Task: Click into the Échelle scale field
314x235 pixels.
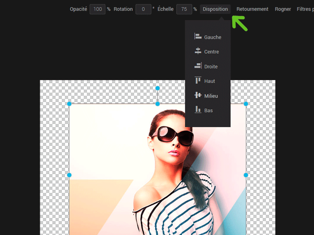Action: pos(183,9)
